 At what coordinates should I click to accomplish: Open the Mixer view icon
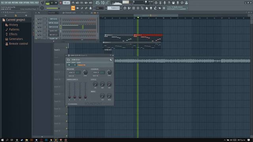click(138, 8)
